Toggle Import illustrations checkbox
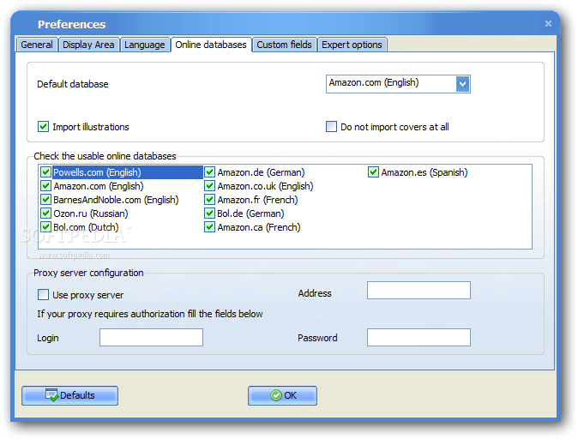This screenshot has height=439, width=578. (x=43, y=127)
